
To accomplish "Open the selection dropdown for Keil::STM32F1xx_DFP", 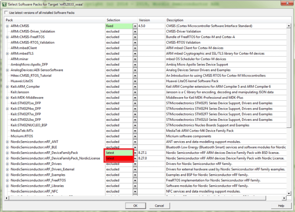I will click(135, 103).
